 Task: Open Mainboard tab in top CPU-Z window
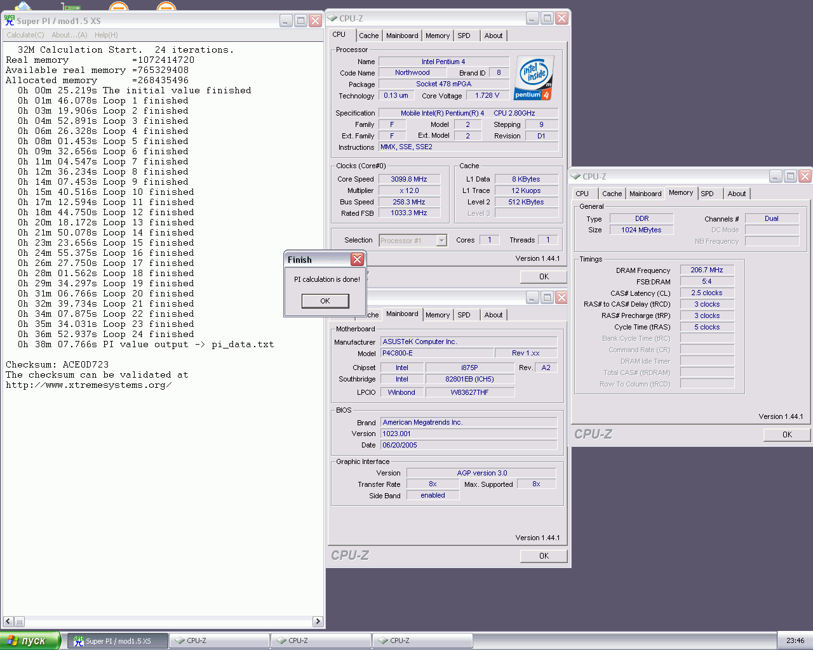pyautogui.click(x=402, y=36)
